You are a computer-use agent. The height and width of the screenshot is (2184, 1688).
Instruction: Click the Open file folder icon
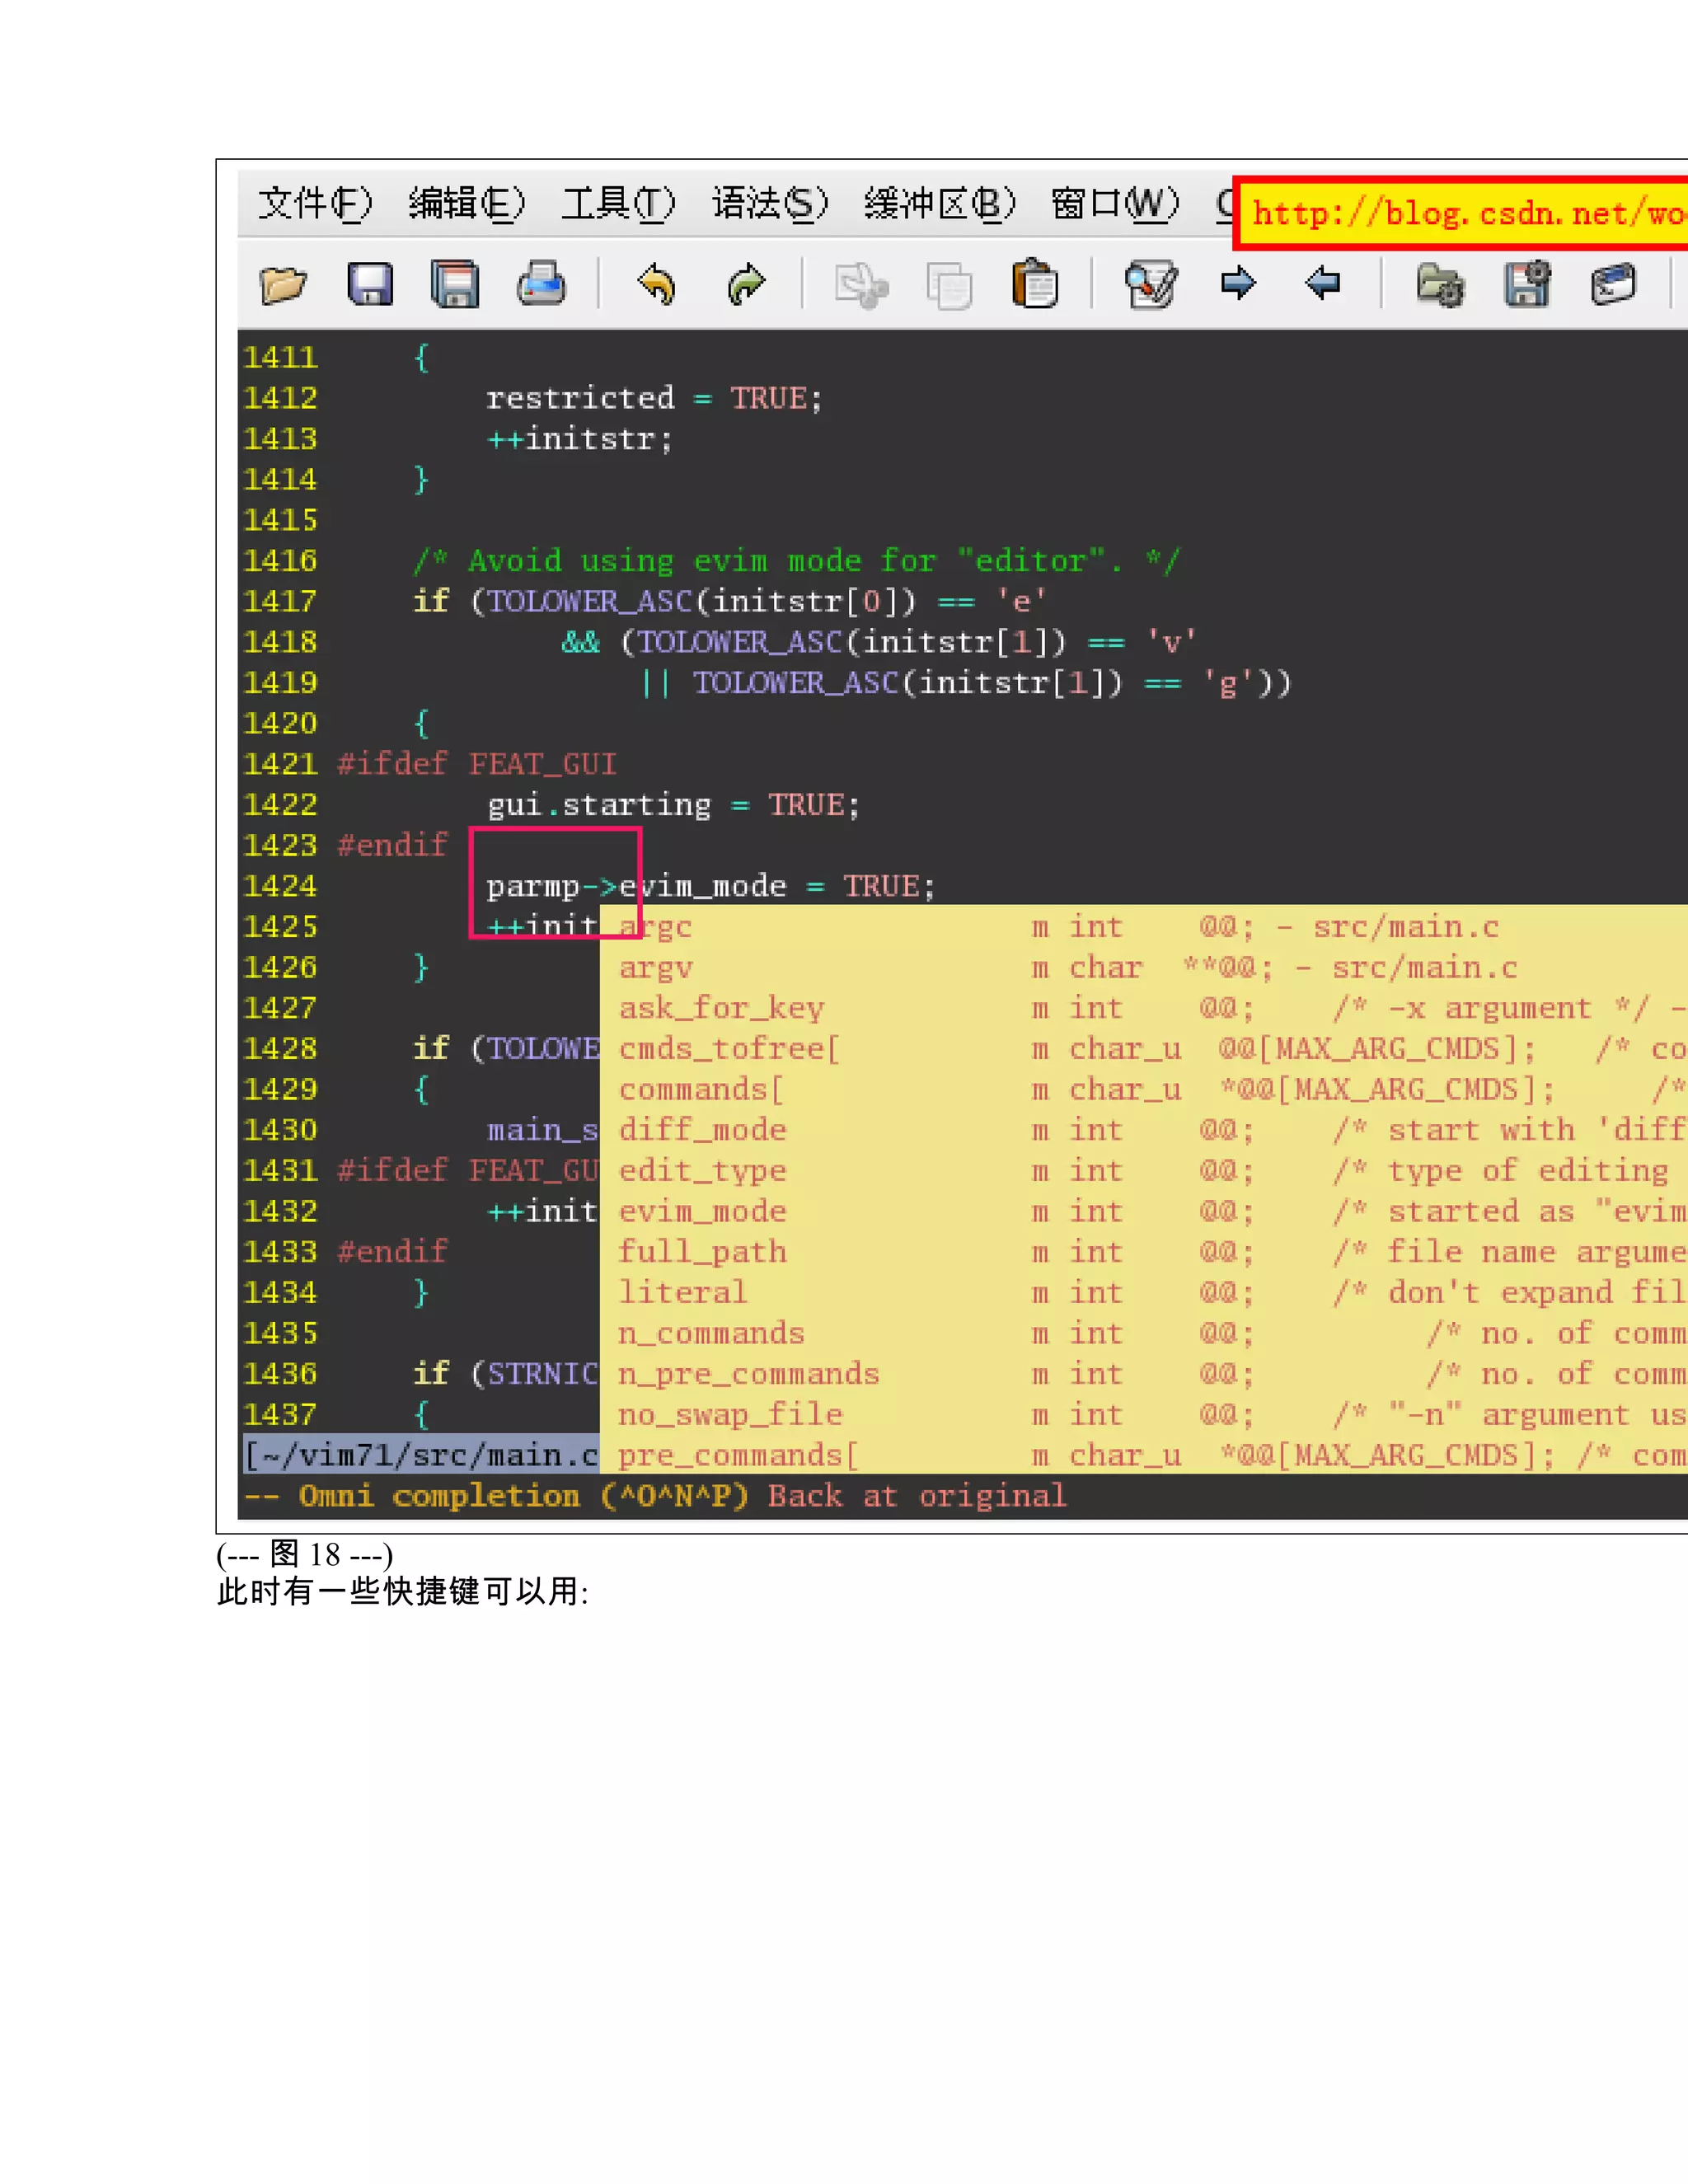coord(283,285)
